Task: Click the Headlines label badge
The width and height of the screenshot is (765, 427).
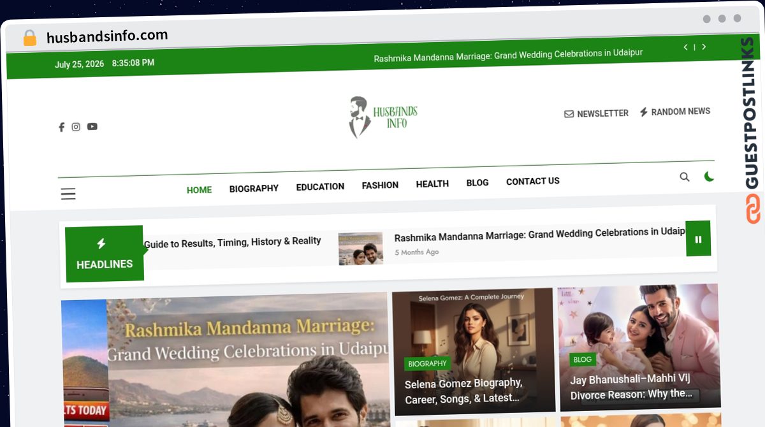Action: (x=105, y=254)
